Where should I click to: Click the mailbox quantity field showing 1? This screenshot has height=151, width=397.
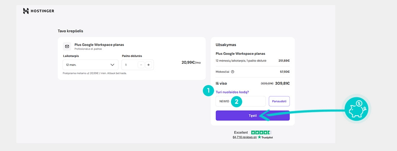point(138,65)
